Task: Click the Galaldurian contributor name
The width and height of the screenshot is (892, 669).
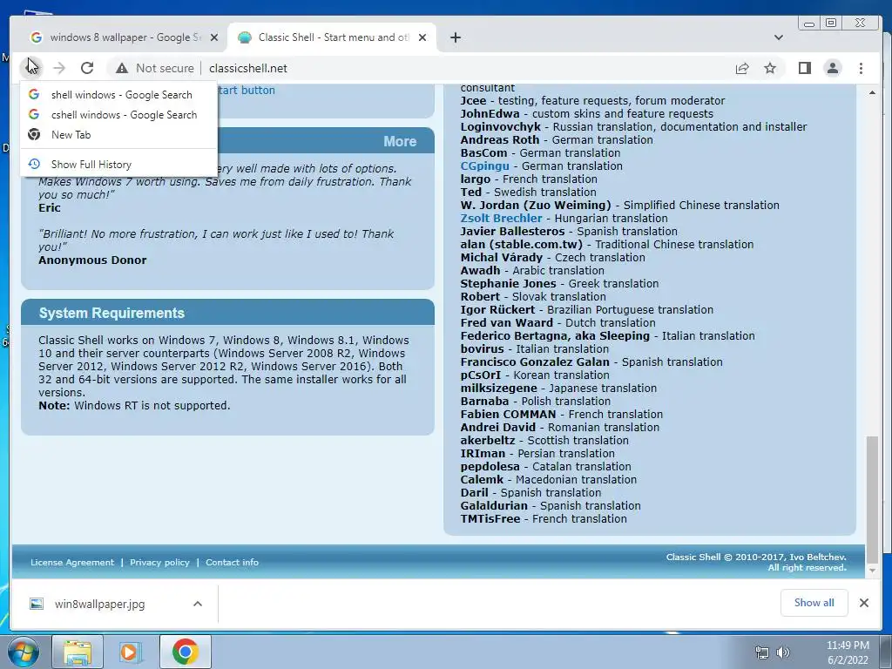Action: [494, 506]
